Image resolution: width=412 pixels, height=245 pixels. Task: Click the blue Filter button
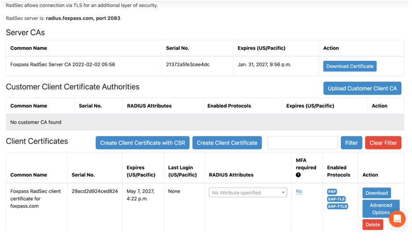351,143
